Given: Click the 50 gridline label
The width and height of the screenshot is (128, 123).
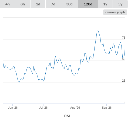Looking at the screenshot, I should [124, 59].
